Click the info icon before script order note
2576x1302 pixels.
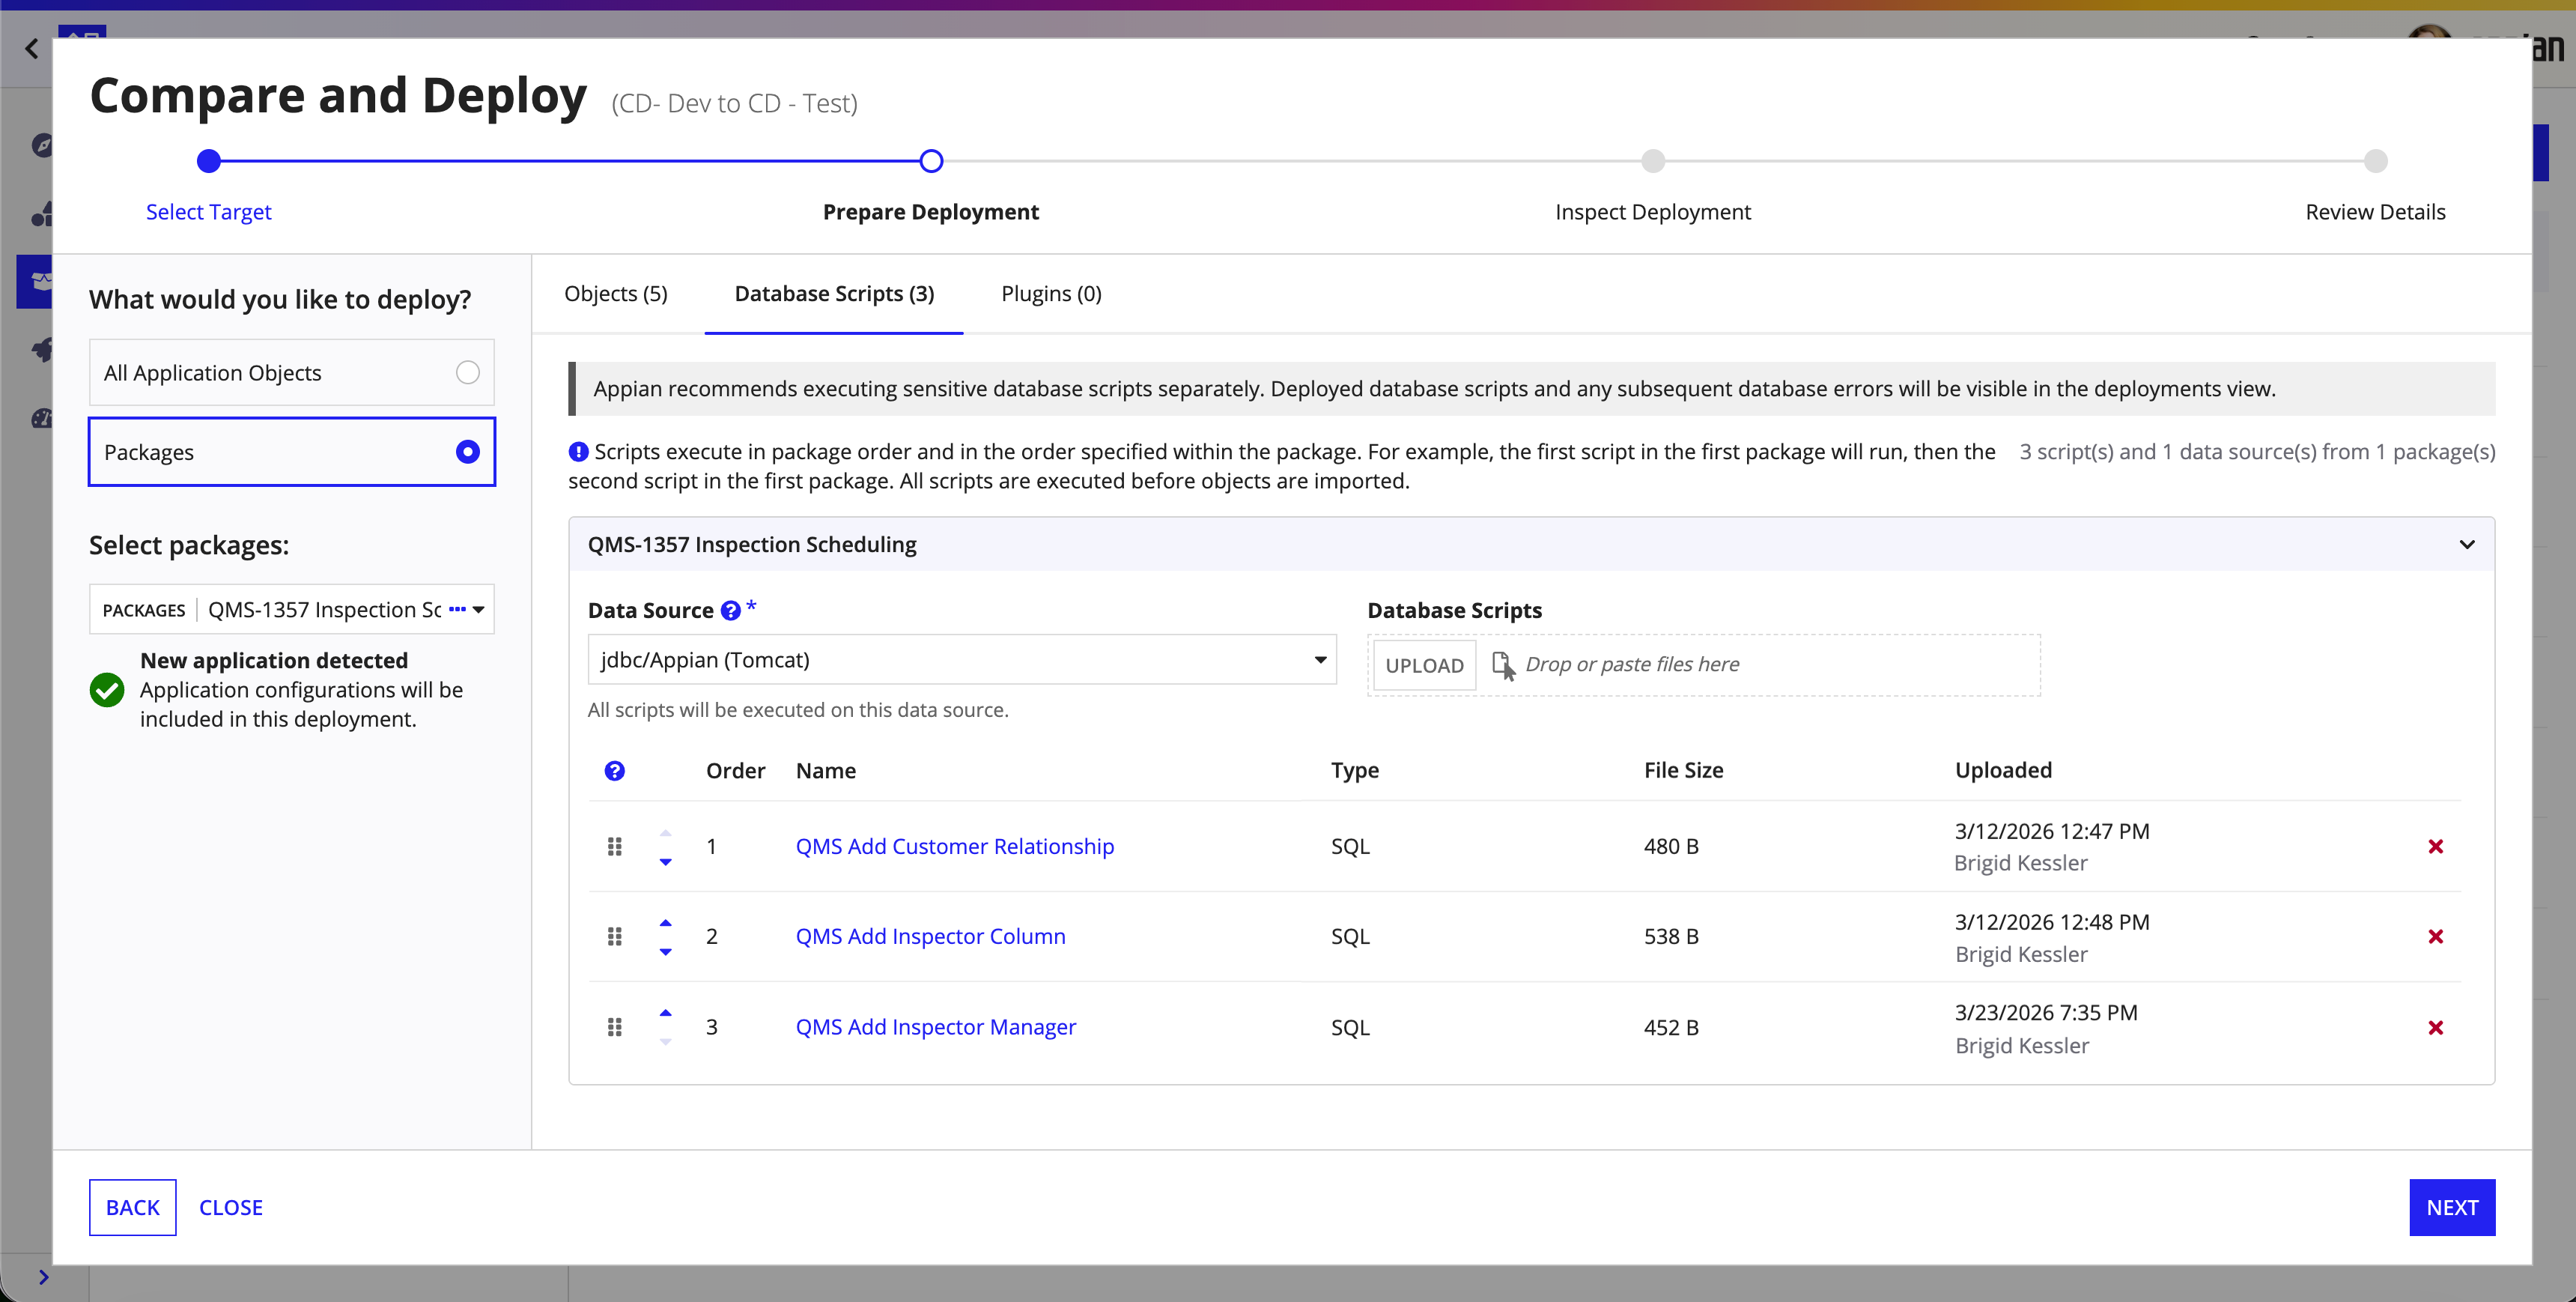578,451
